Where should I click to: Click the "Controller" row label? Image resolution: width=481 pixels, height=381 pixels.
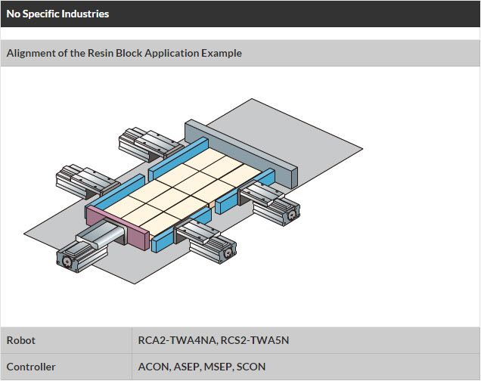pos(31,367)
